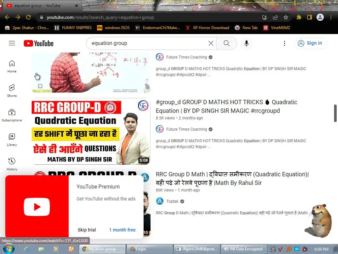The height and width of the screenshot is (254, 338).
Task: Open Toptak channel avatar
Action: point(160,201)
